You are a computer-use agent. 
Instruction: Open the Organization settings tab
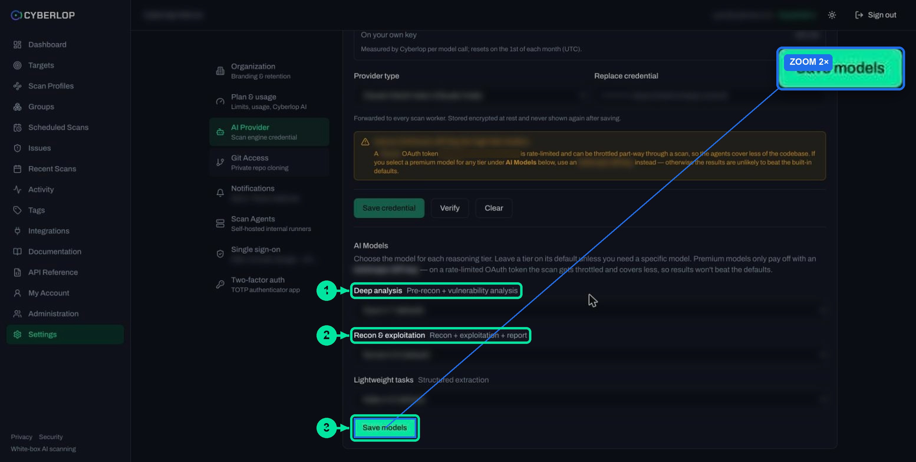(269, 71)
